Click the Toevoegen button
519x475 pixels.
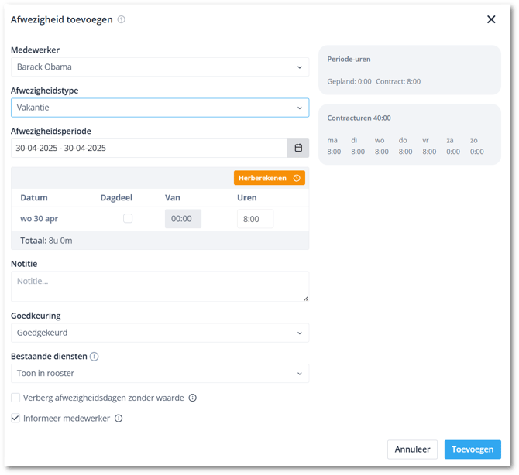(x=472, y=449)
